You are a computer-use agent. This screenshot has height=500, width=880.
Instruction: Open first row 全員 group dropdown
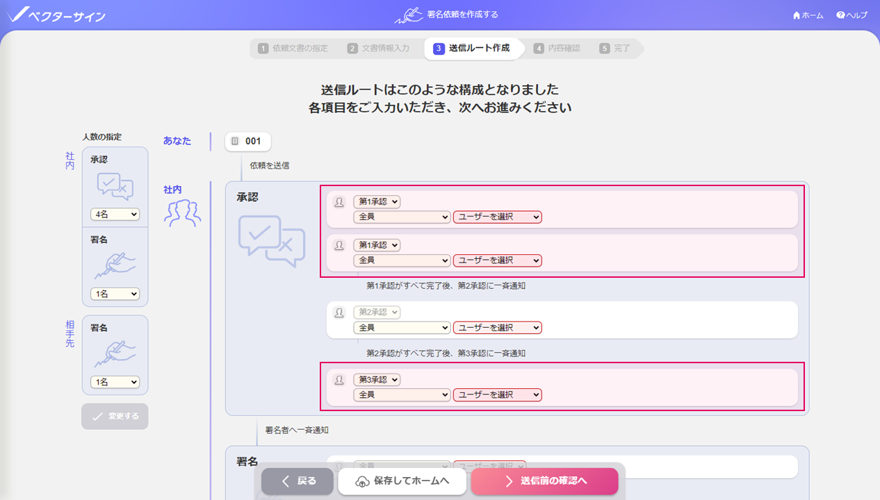click(x=402, y=217)
